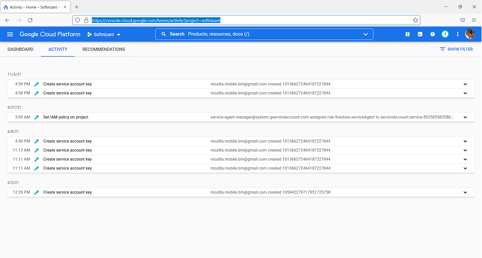Toggle SHOW FILTER on the activity feed
This screenshot has width=482, height=258.
point(456,49)
